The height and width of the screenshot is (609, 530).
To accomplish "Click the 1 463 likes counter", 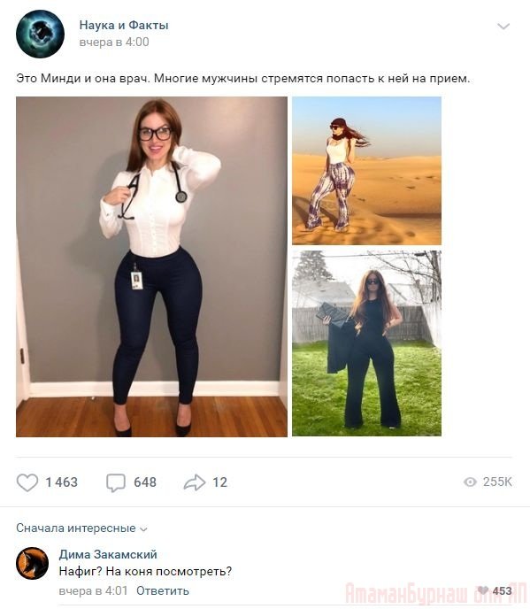I will [x=62, y=482].
